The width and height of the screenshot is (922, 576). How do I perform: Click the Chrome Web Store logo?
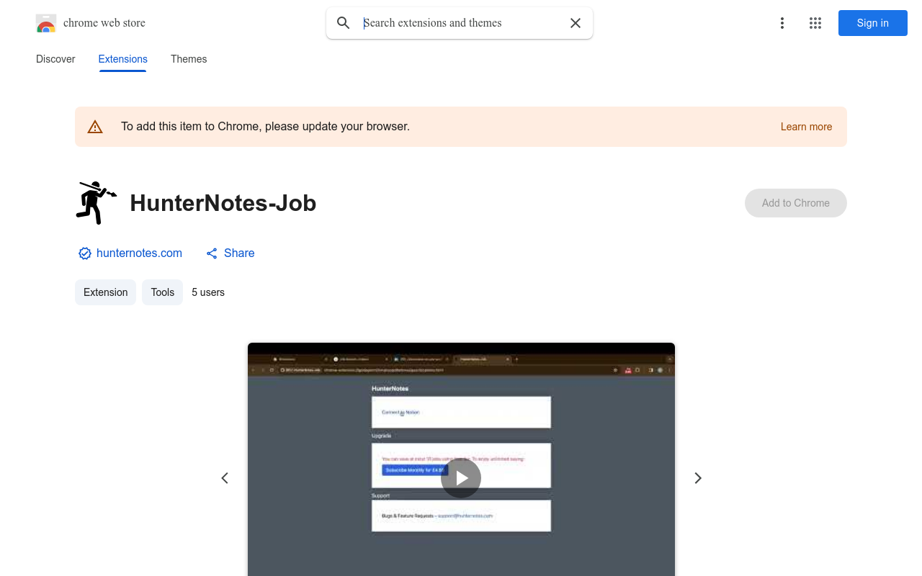pyautogui.click(x=45, y=23)
